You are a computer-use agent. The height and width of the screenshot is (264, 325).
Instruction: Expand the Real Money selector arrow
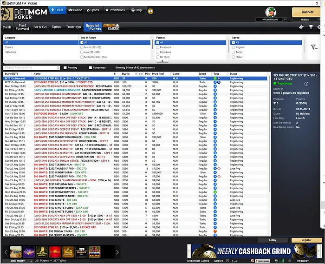coord(31,261)
